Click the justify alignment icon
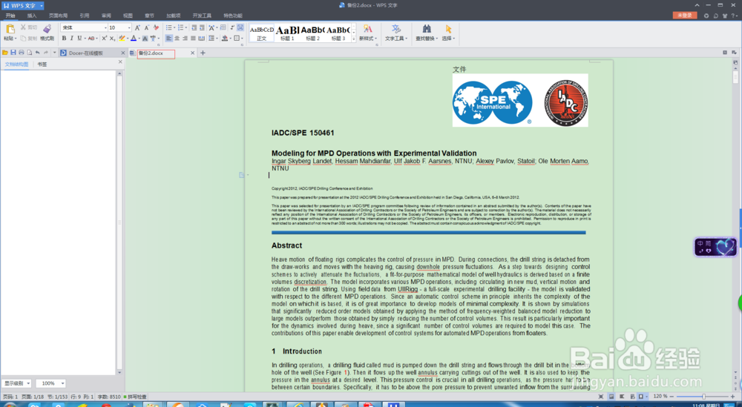Image resolution: width=742 pixels, height=407 pixels. 193,39
